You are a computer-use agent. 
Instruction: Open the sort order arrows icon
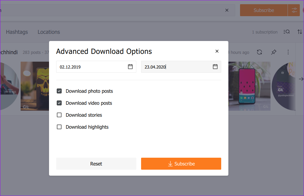(x=300, y=32)
